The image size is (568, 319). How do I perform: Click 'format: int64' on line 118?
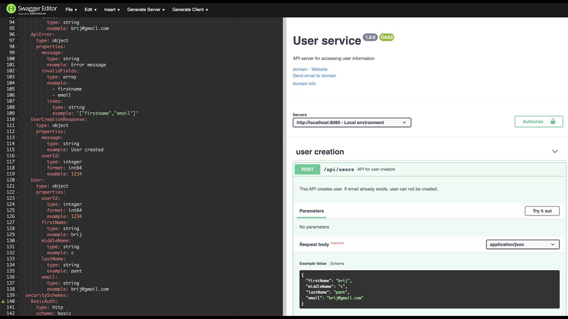pos(64,168)
